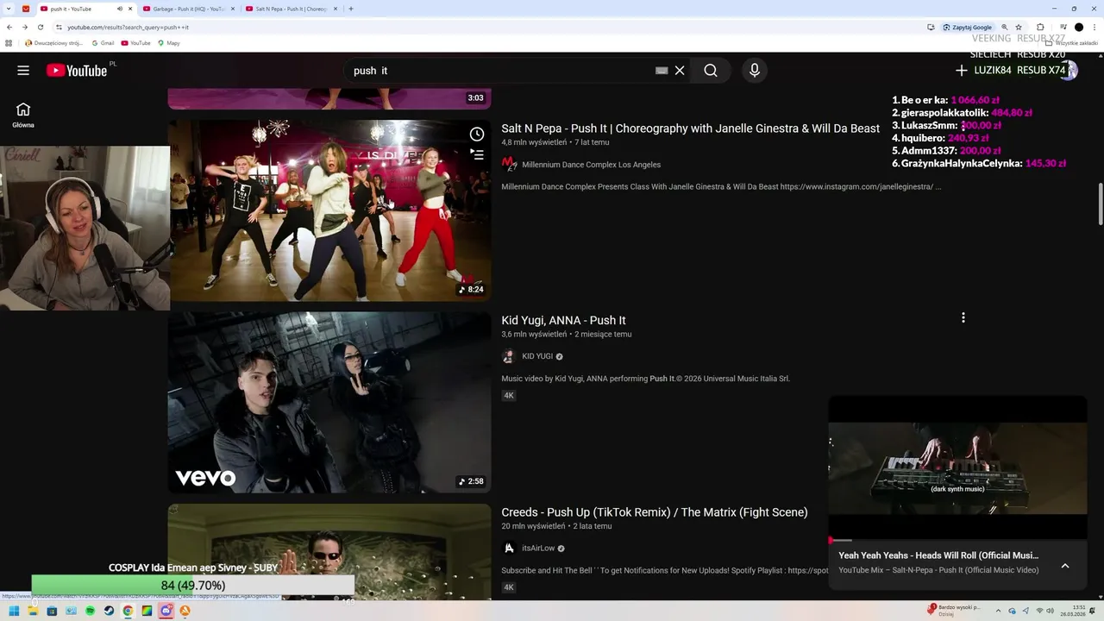Open Salt N Pepa choreography video thumbnail
The height and width of the screenshot is (621, 1104).
(x=329, y=210)
